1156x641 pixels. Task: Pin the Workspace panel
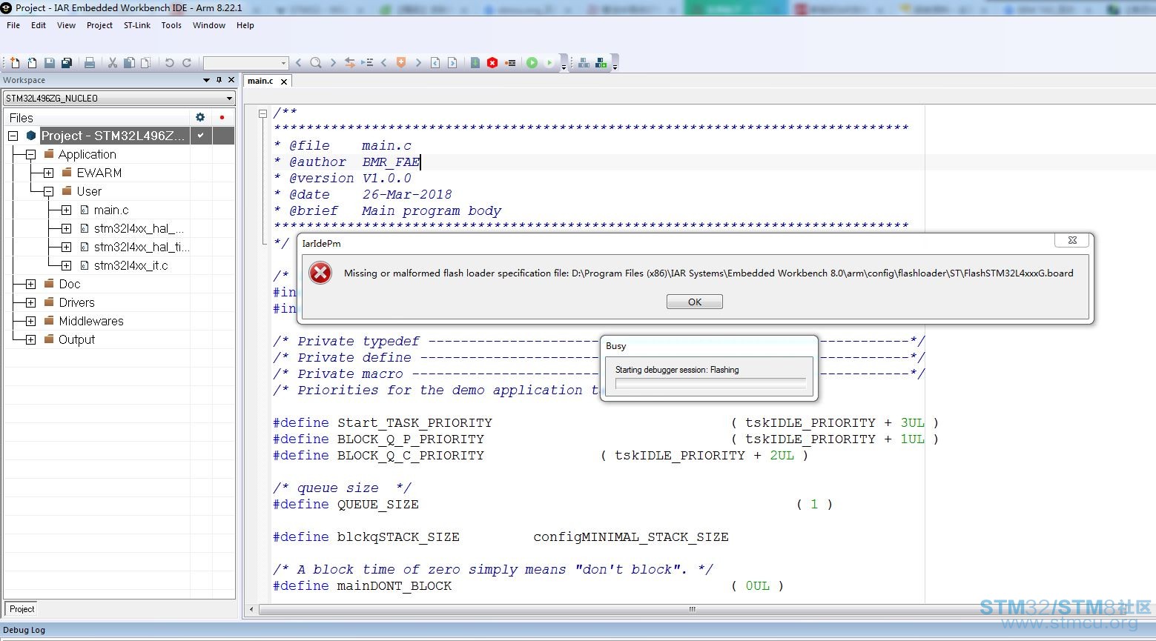(219, 80)
